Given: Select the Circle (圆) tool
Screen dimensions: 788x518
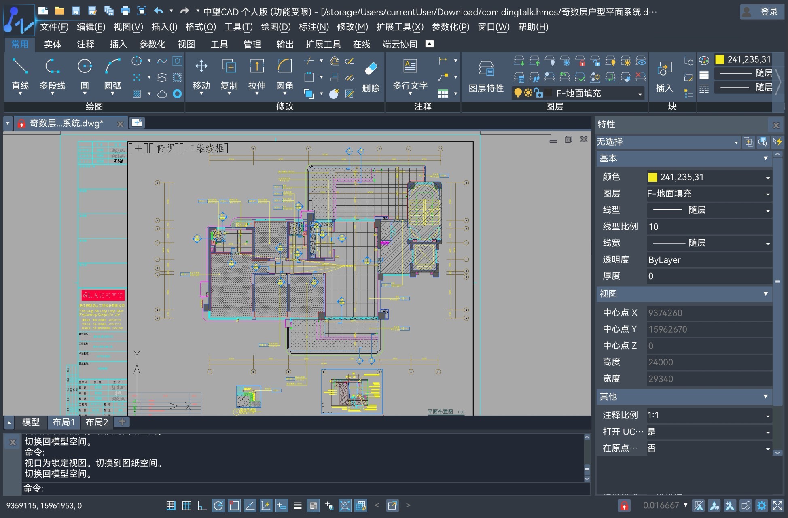Looking at the screenshot, I should [x=85, y=75].
